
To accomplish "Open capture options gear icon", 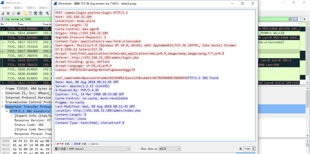I will (19, 13).
